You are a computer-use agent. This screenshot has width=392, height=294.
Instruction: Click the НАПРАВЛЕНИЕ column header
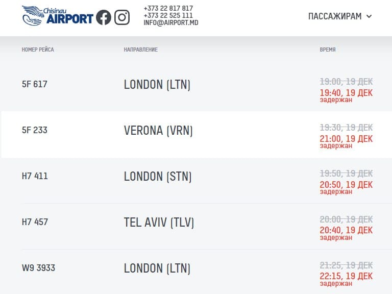(x=141, y=50)
